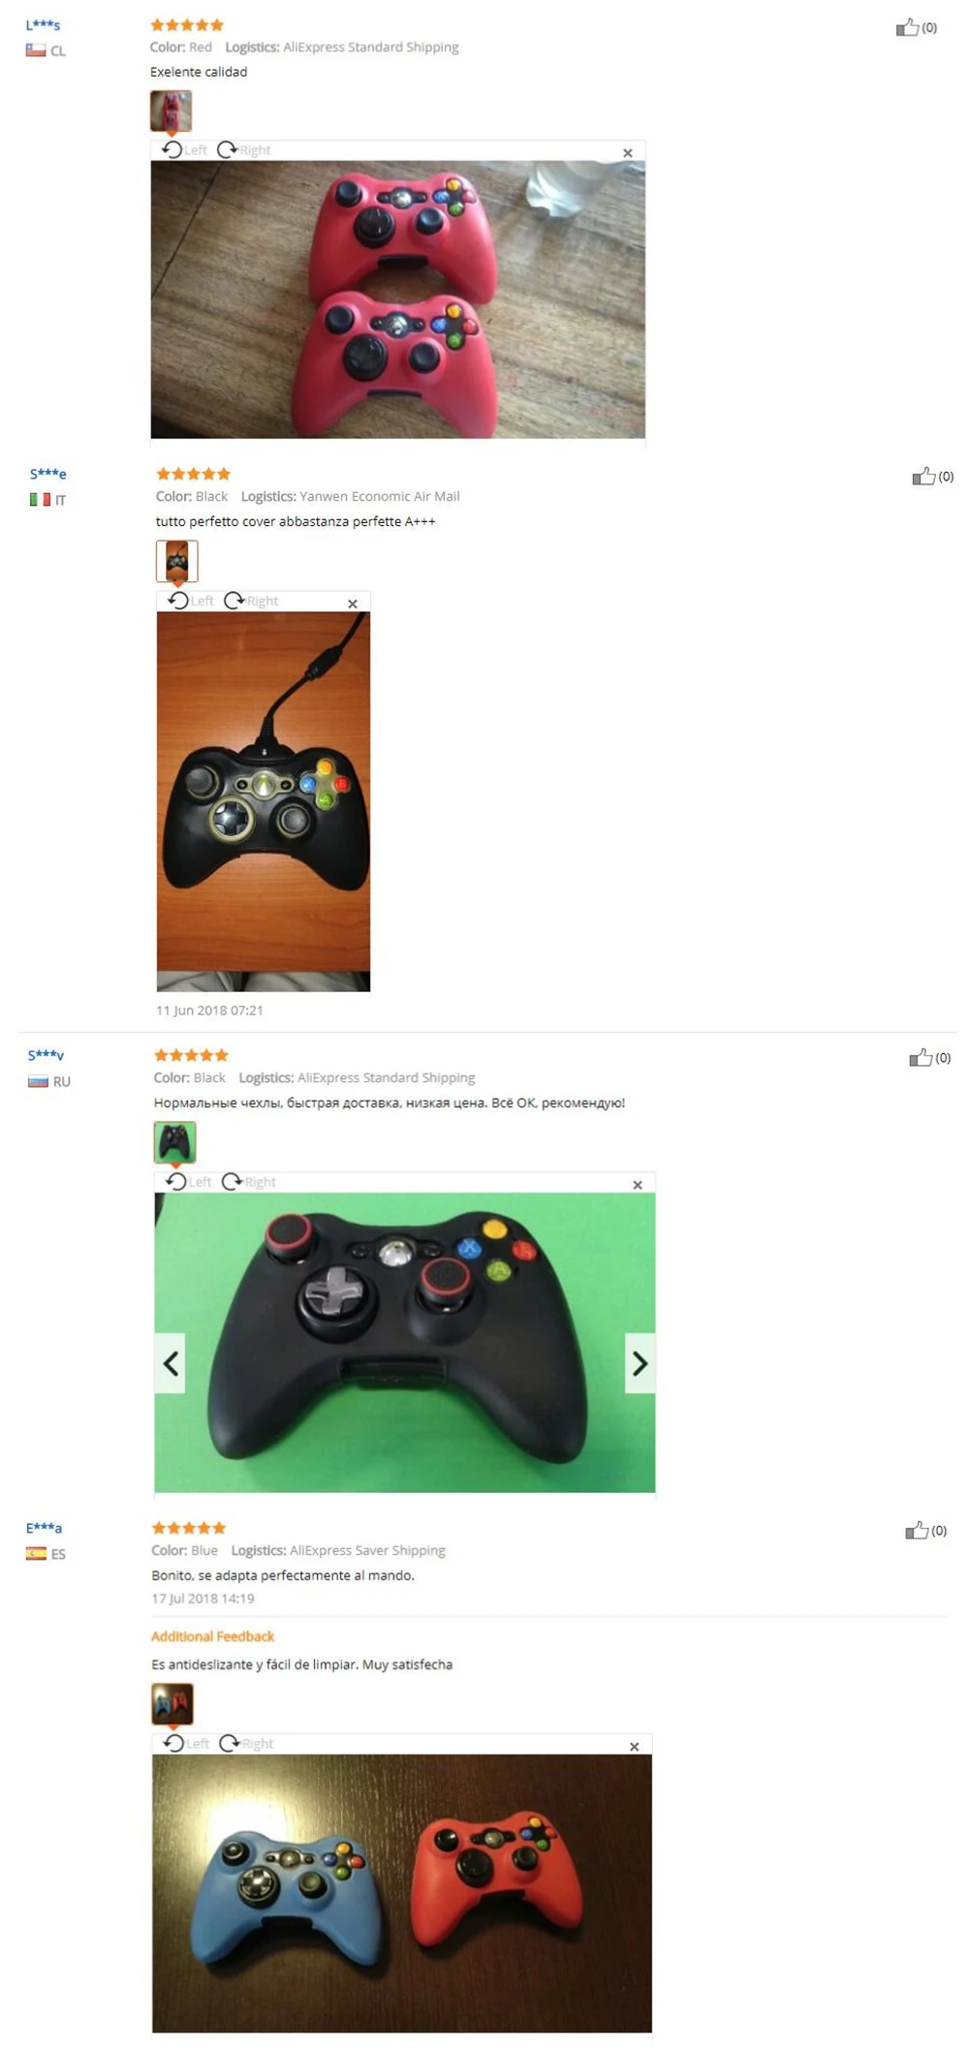Rotate blue and red controllers photo right
969x2051 pixels.
[246, 1743]
